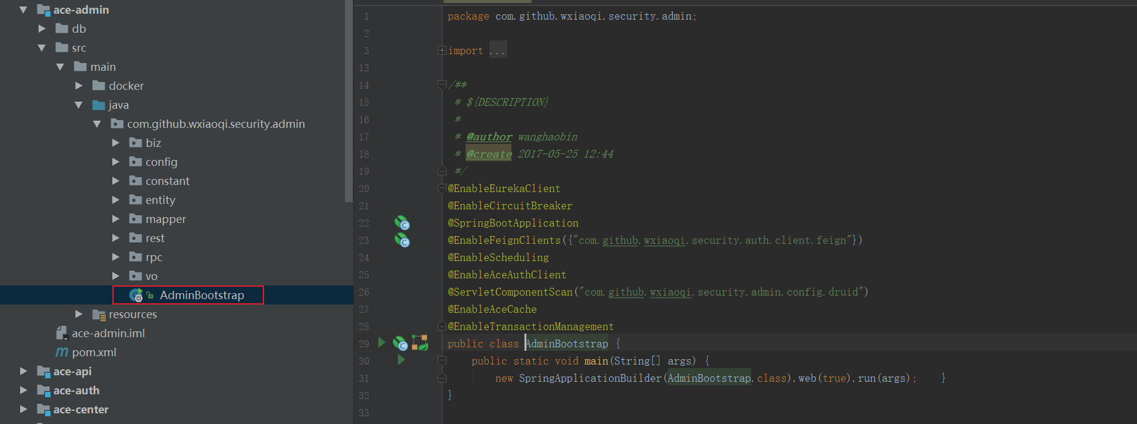Screen dimensions: 1137x424
Task: Expand the folded import block
Action: click(x=442, y=51)
